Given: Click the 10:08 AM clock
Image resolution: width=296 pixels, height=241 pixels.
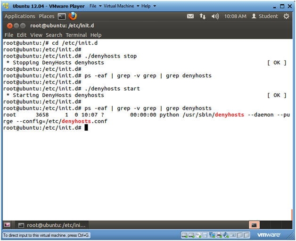Looking at the screenshot, I should coord(235,16).
